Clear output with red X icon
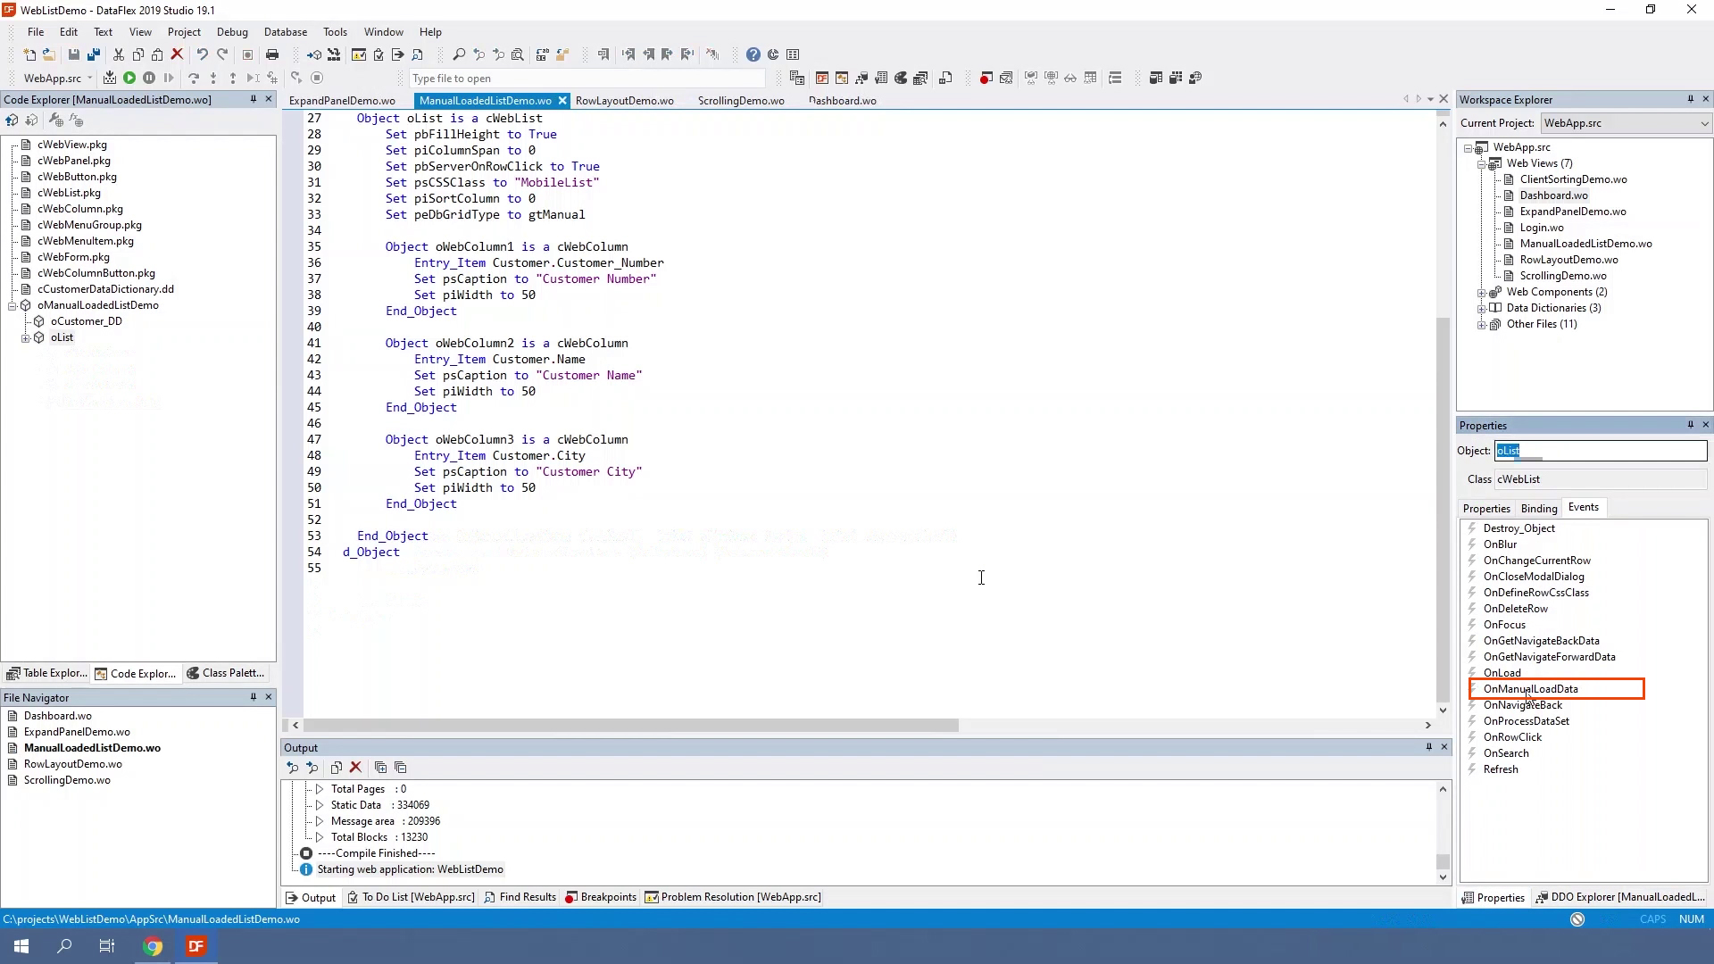The image size is (1714, 964). pyautogui.click(x=355, y=768)
